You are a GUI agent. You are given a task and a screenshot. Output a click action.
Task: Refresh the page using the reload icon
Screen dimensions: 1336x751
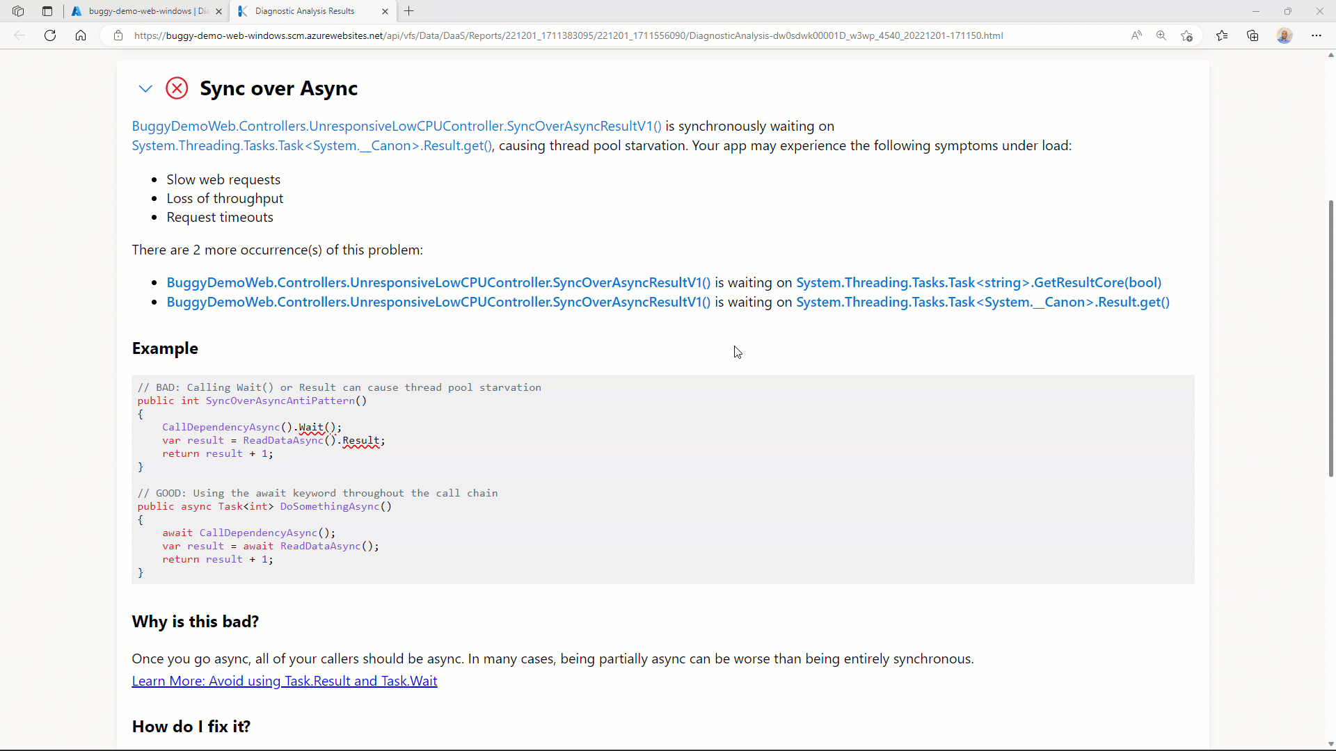point(50,35)
